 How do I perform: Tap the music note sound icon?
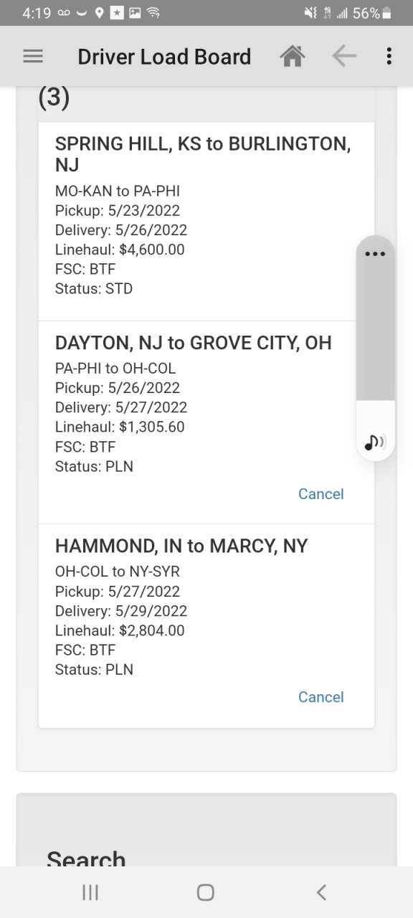coord(375,442)
